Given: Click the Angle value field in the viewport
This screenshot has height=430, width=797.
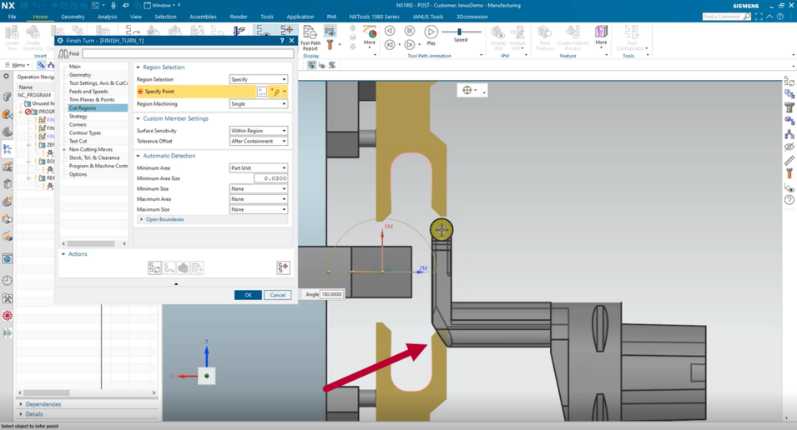Looking at the screenshot, I should click(x=332, y=294).
